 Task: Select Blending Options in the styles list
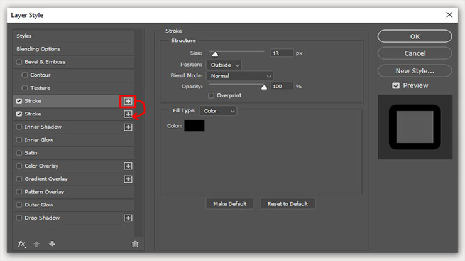(x=38, y=49)
